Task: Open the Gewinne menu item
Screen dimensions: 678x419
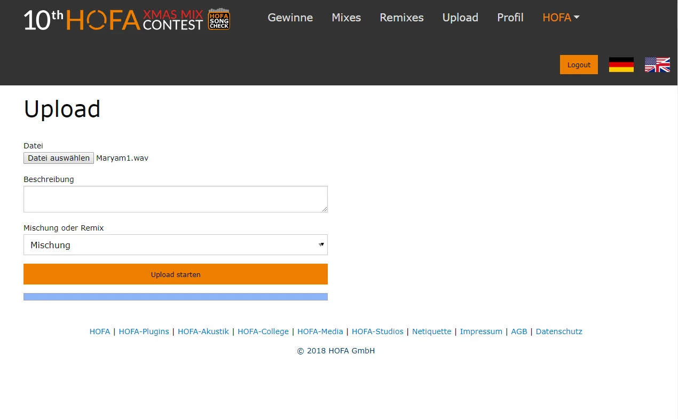Action: point(290,18)
